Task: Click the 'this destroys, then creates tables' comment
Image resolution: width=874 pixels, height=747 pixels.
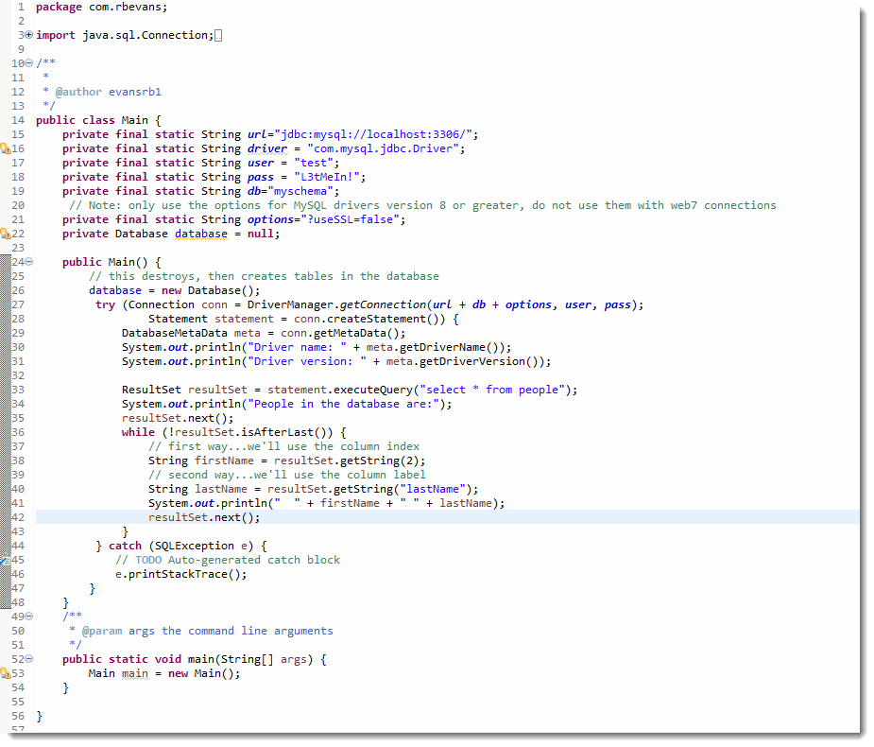Action: (x=264, y=276)
